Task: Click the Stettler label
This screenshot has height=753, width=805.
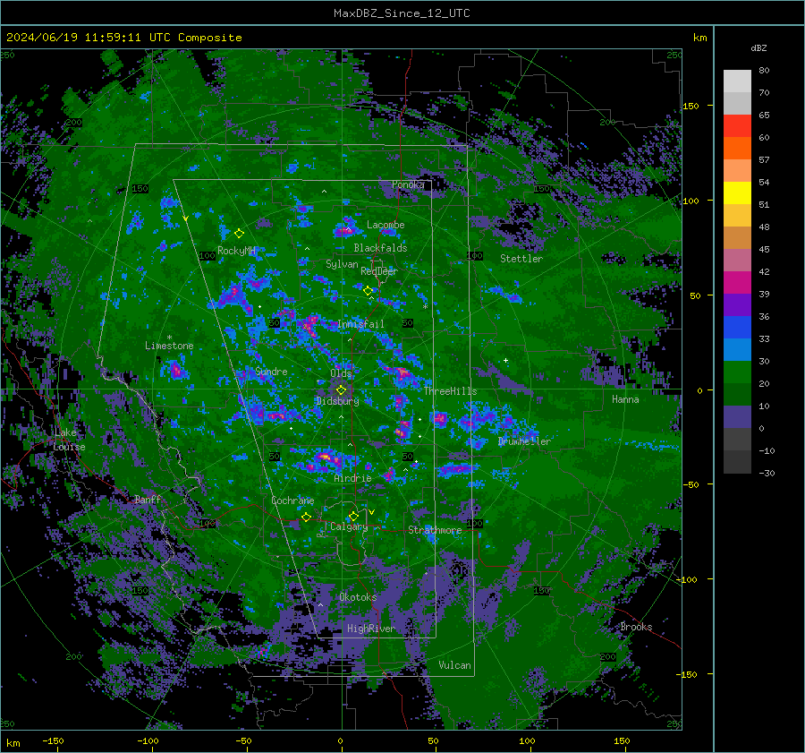Action: click(x=521, y=259)
